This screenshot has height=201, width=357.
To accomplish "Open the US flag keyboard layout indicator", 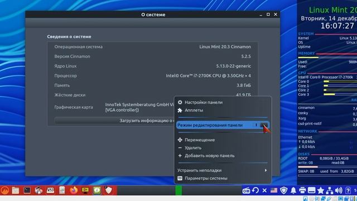I will coord(274,190).
